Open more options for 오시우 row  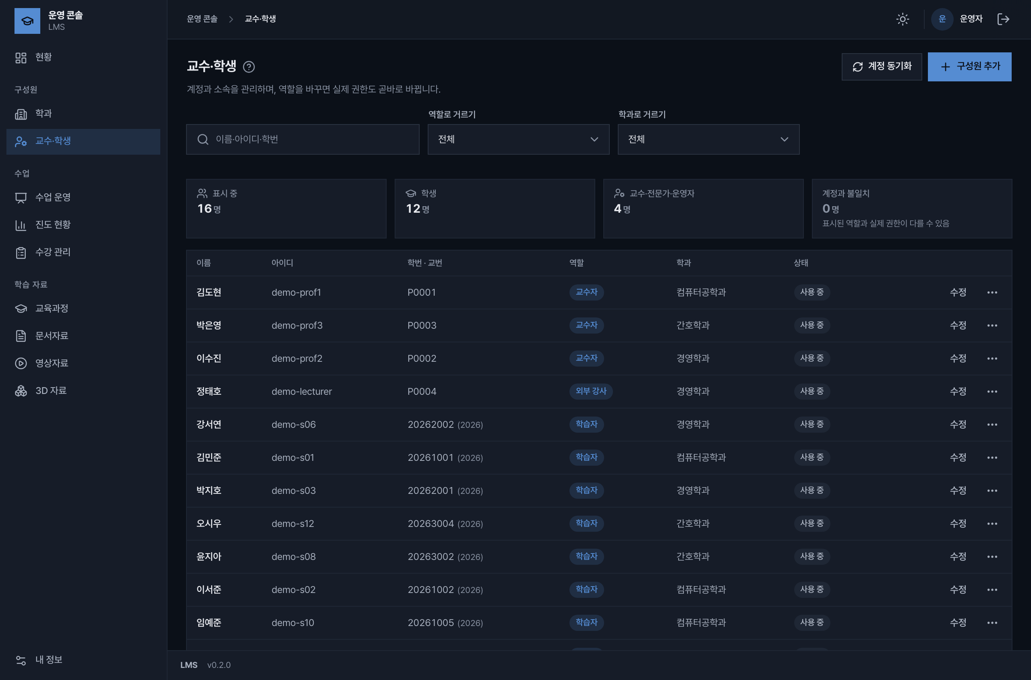992,523
